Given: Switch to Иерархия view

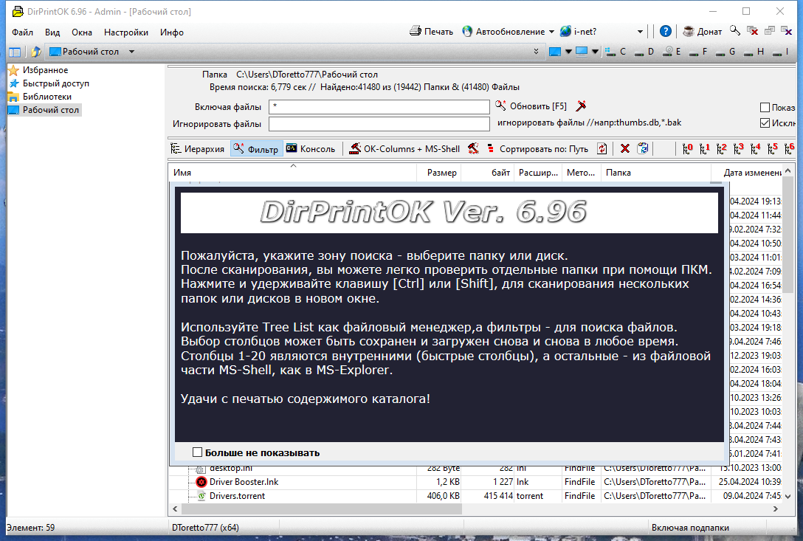Looking at the screenshot, I should click(x=198, y=149).
